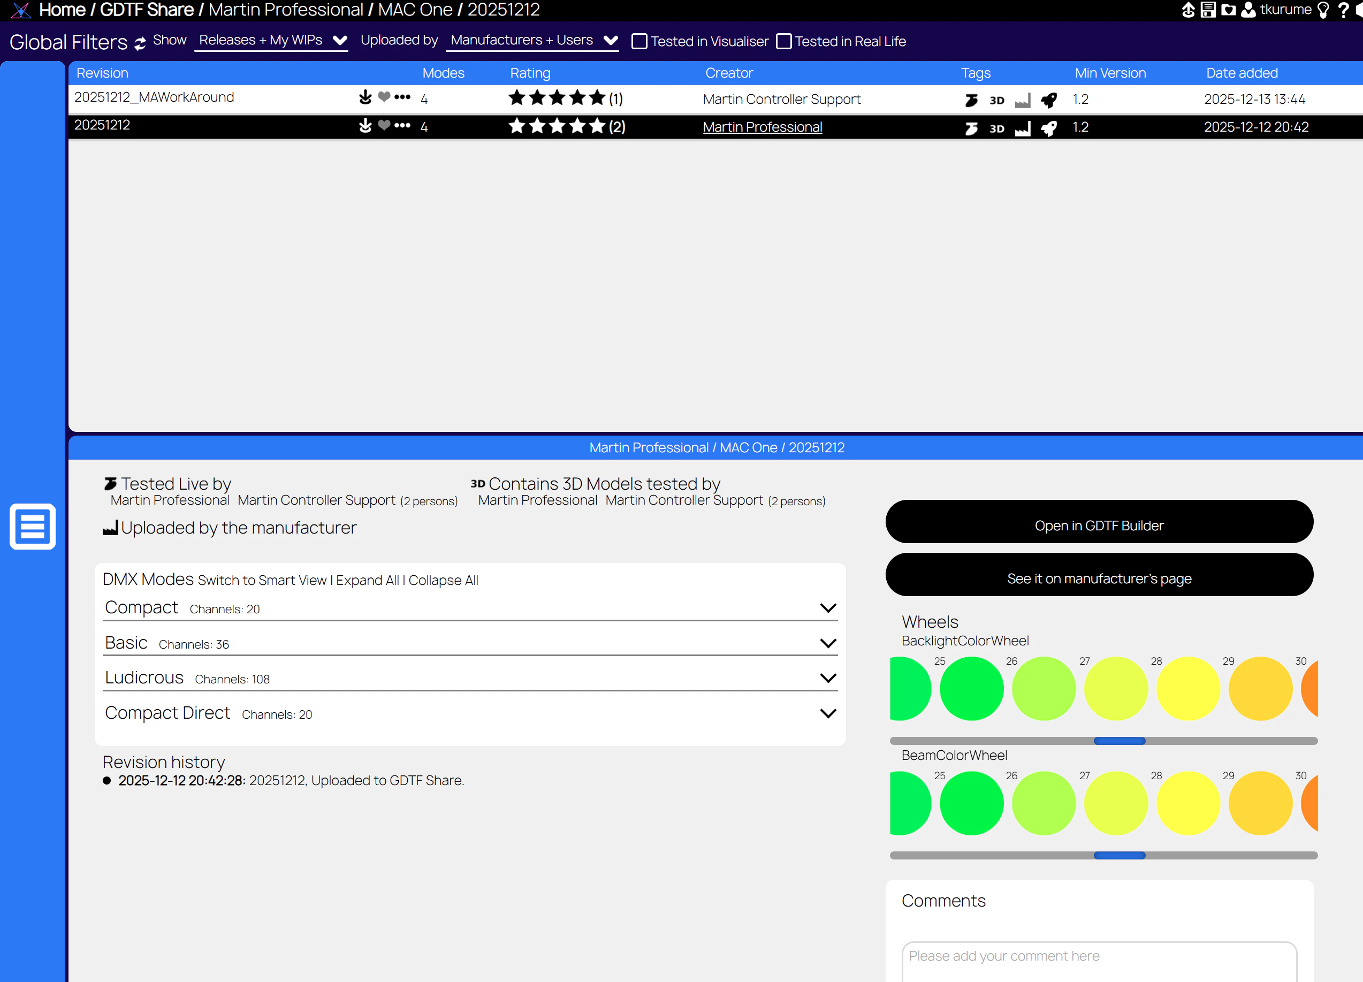Screen dimensions: 1363x982
Task: Go to GDTF Share in the breadcrumb
Action: (147, 10)
